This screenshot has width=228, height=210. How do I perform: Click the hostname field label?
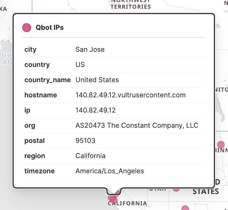coord(41,95)
